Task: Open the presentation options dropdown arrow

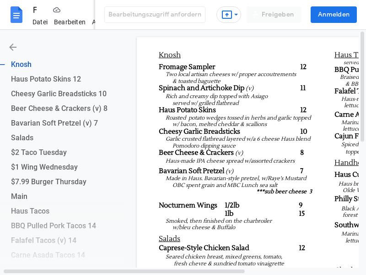Action: coord(236,15)
